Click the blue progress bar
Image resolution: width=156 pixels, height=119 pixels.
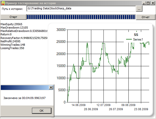[x=81, y=17]
